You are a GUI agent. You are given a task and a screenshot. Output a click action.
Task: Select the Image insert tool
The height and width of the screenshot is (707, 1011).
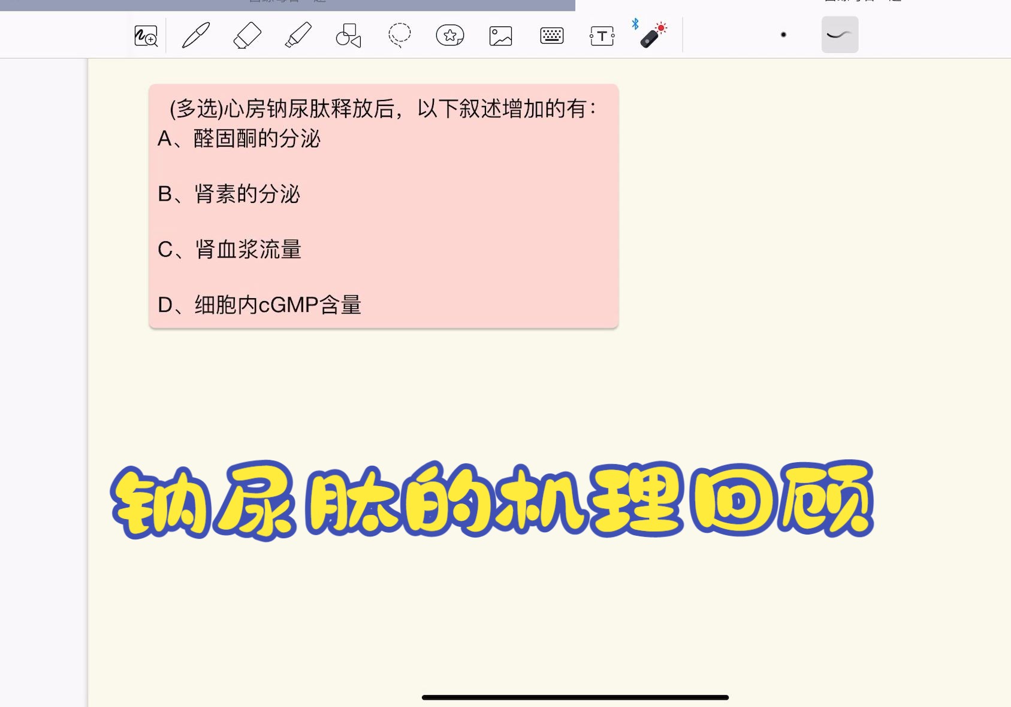pyautogui.click(x=500, y=36)
